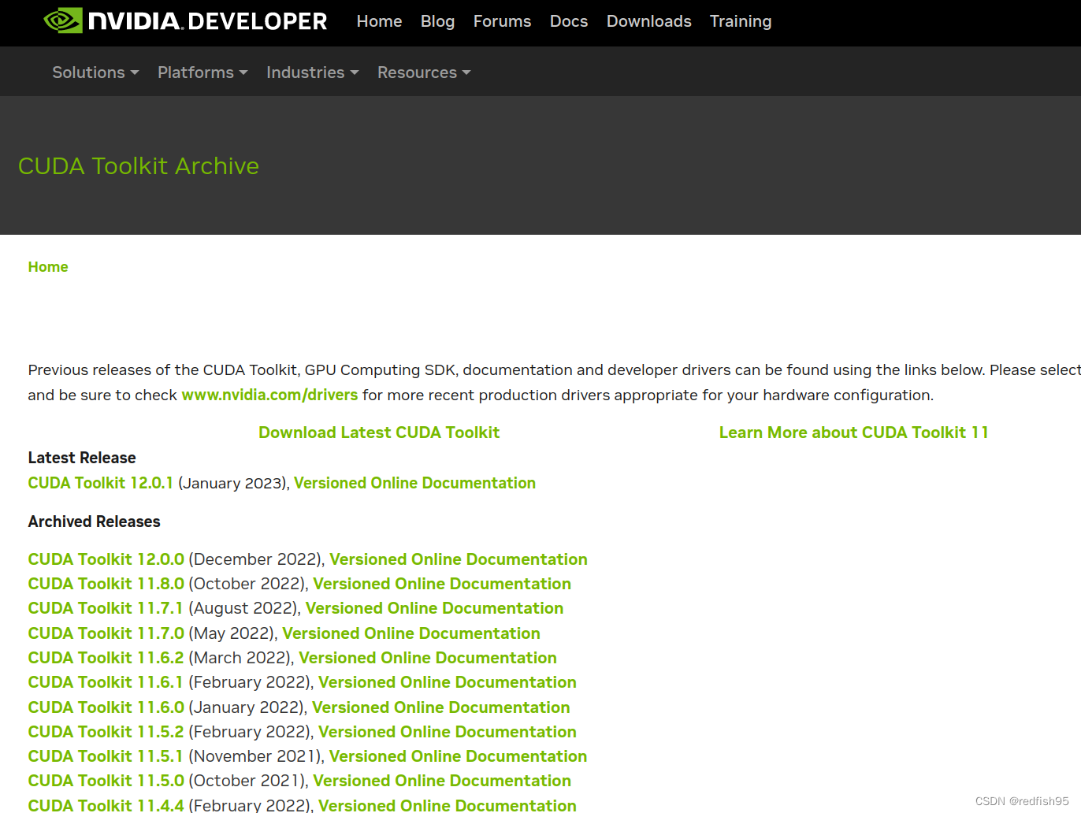Click the NVIDIA Developer logo
The image size is (1081, 813).
point(185,21)
